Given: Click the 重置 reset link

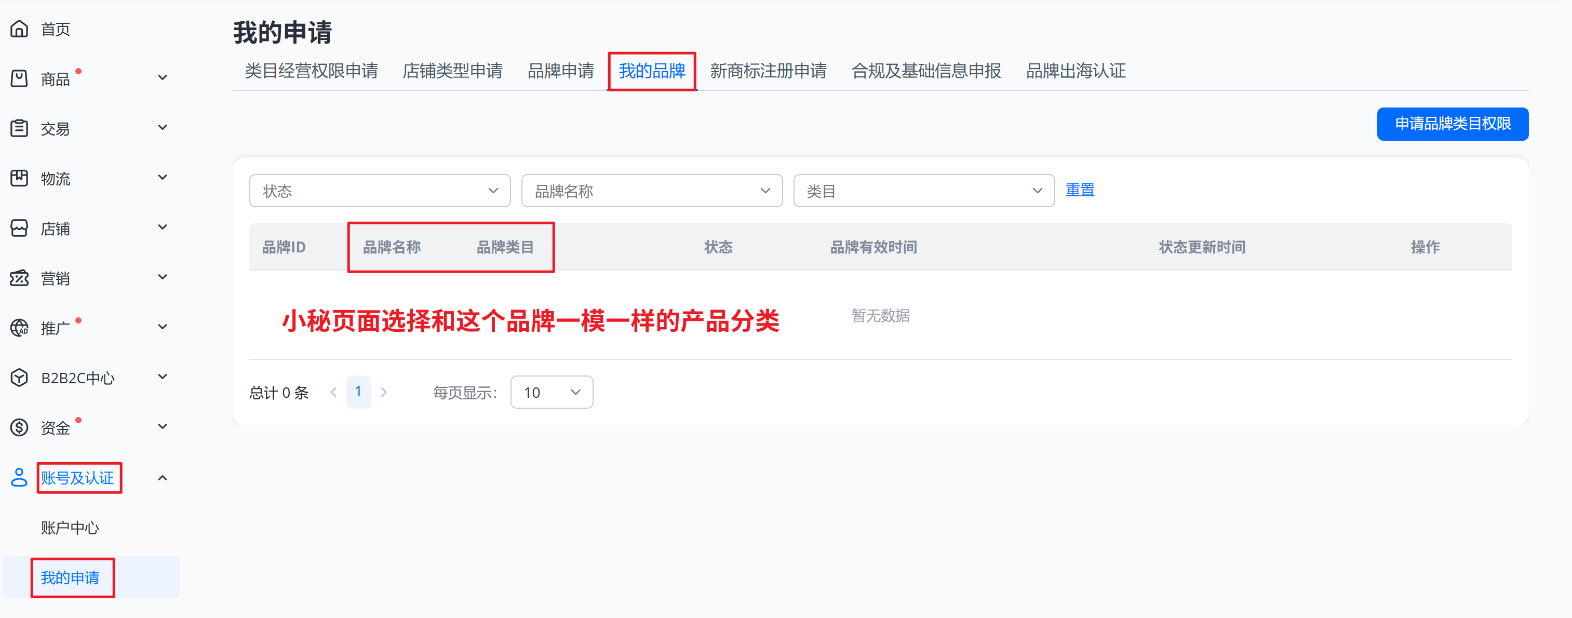Looking at the screenshot, I should click(1080, 190).
